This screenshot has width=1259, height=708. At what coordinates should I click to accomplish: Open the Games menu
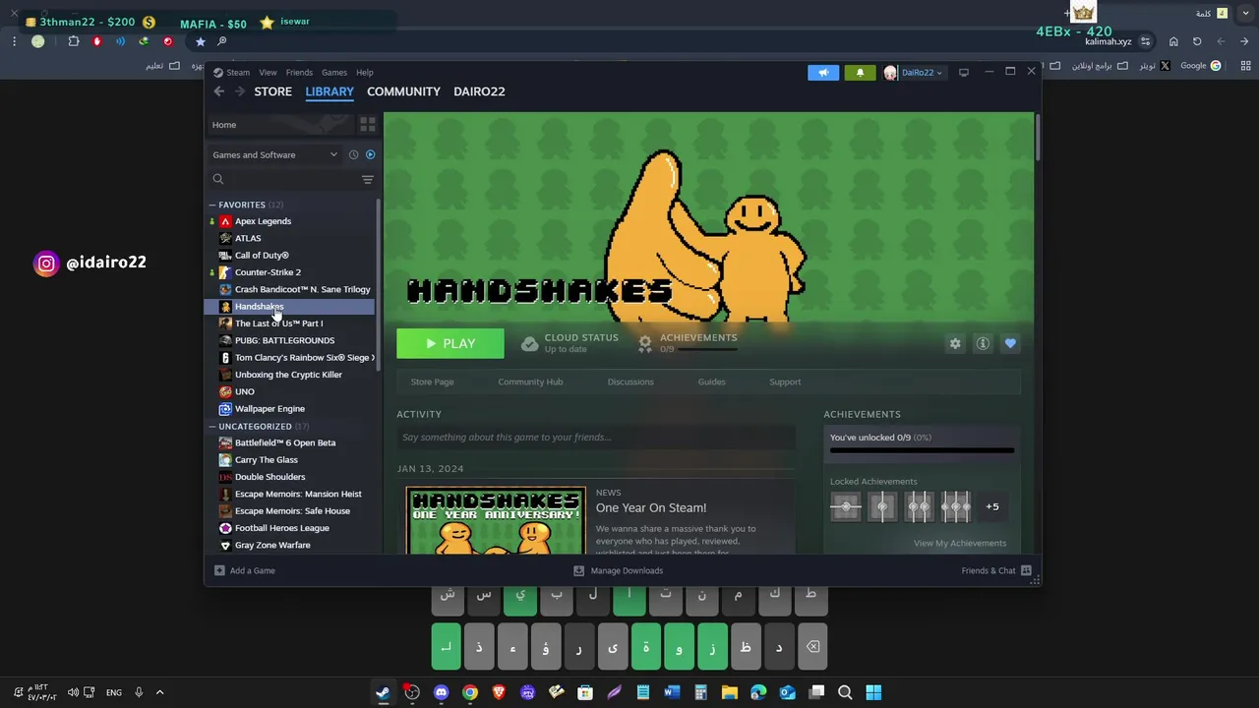334,73
